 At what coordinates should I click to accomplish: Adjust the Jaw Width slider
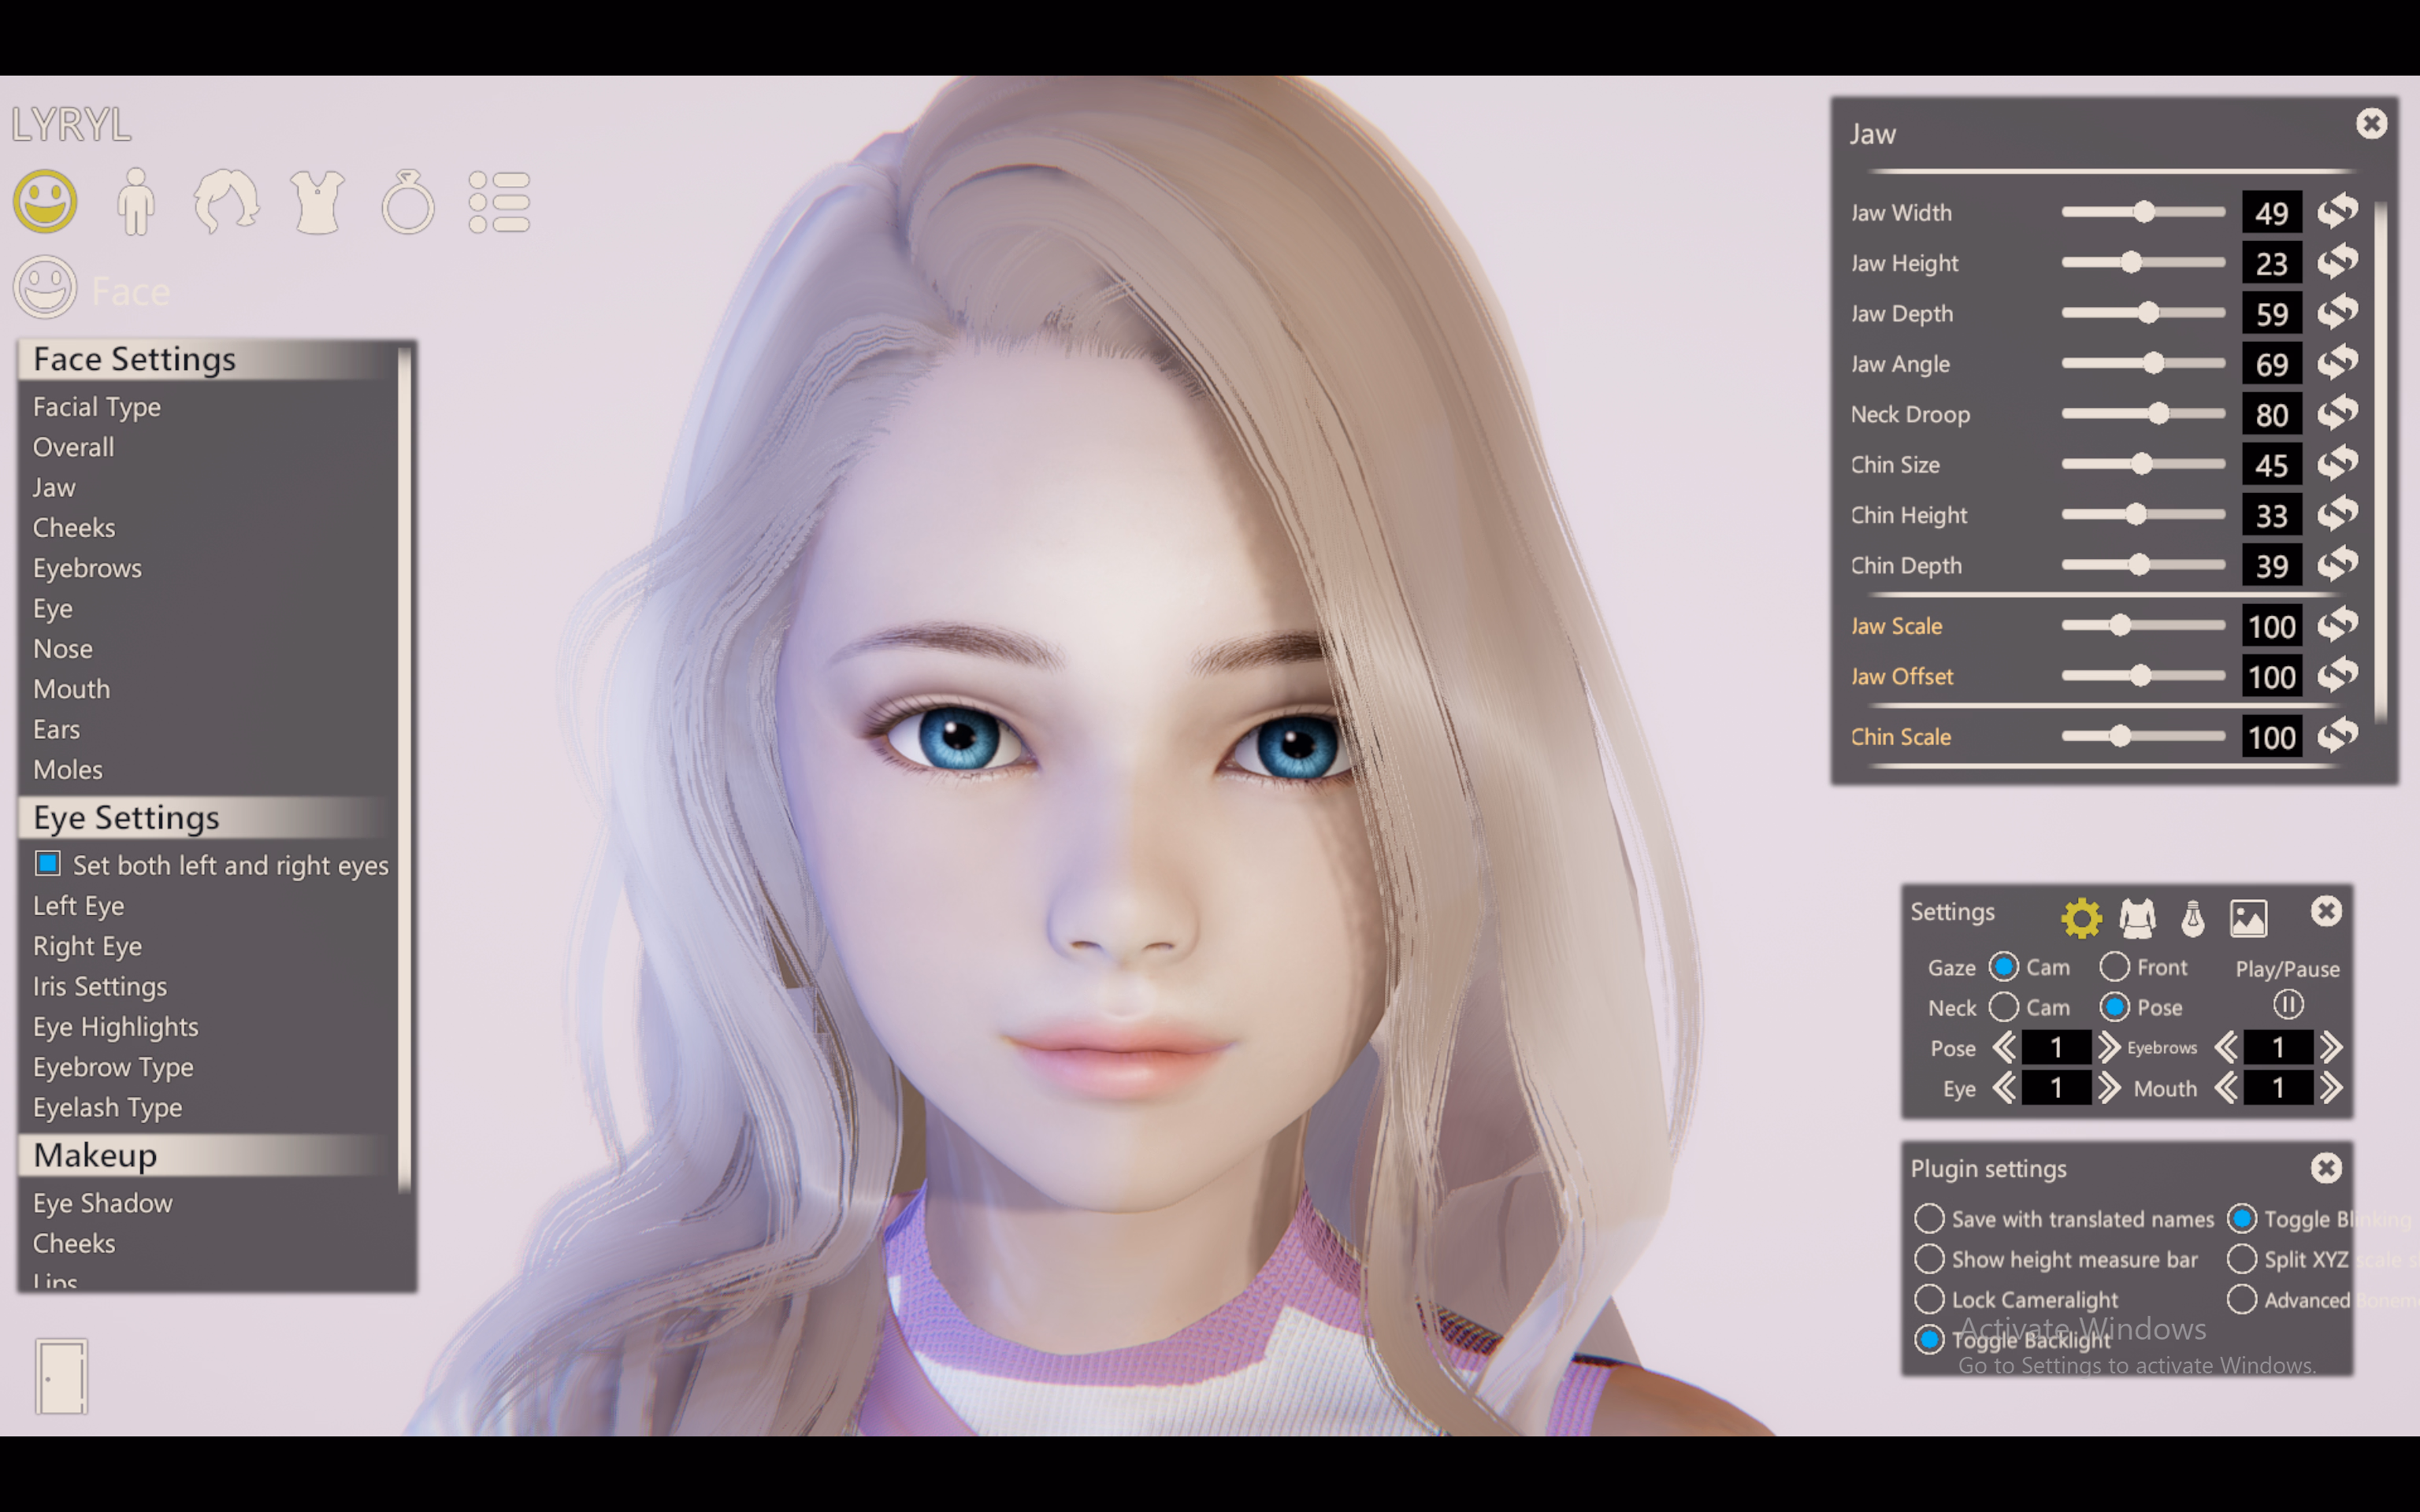2143,212
